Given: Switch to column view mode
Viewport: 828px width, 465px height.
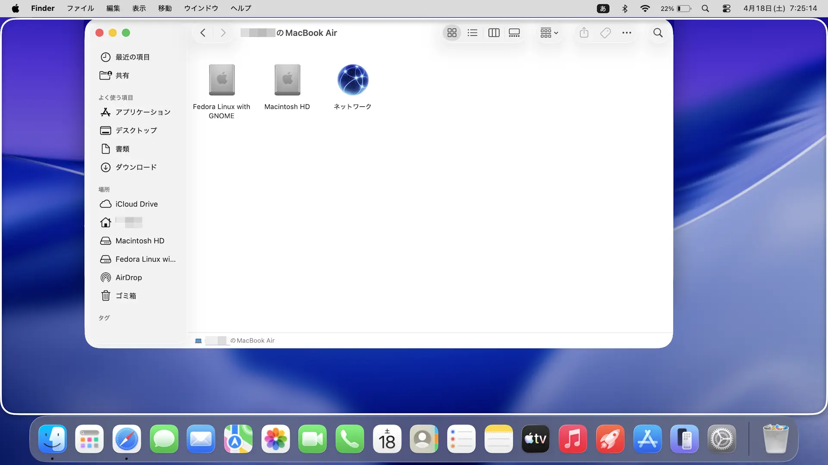Looking at the screenshot, I should pos(494,33).
